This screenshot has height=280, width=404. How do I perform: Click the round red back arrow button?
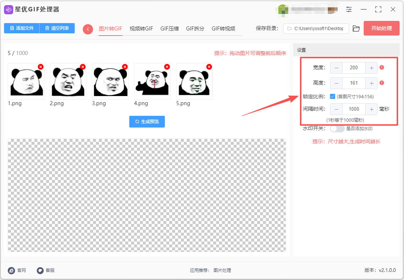coord(88,29)
